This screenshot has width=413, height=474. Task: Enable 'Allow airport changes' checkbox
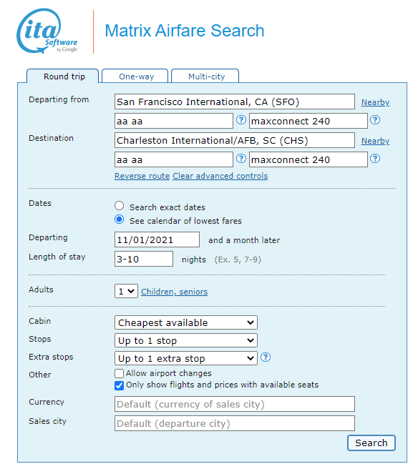tap(120, 374)
